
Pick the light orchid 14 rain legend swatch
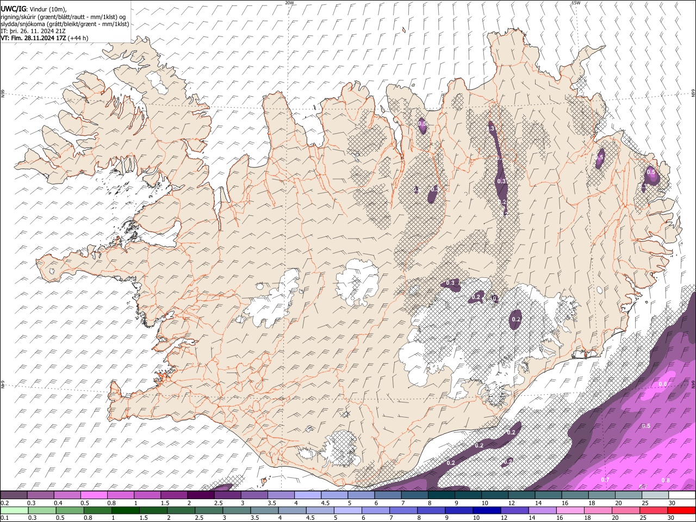point(542,510)
